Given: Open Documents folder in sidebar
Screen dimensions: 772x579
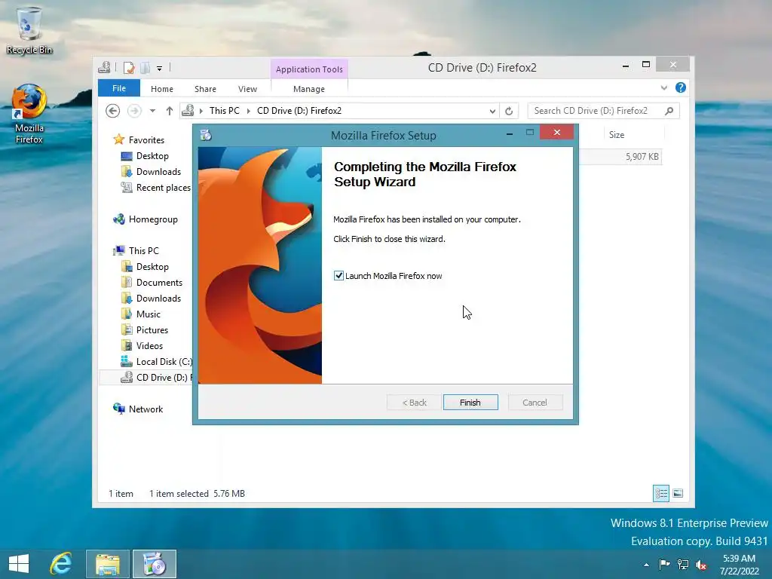Looking at the screenshot, I should pyautogui.click(x=159, y=282).
